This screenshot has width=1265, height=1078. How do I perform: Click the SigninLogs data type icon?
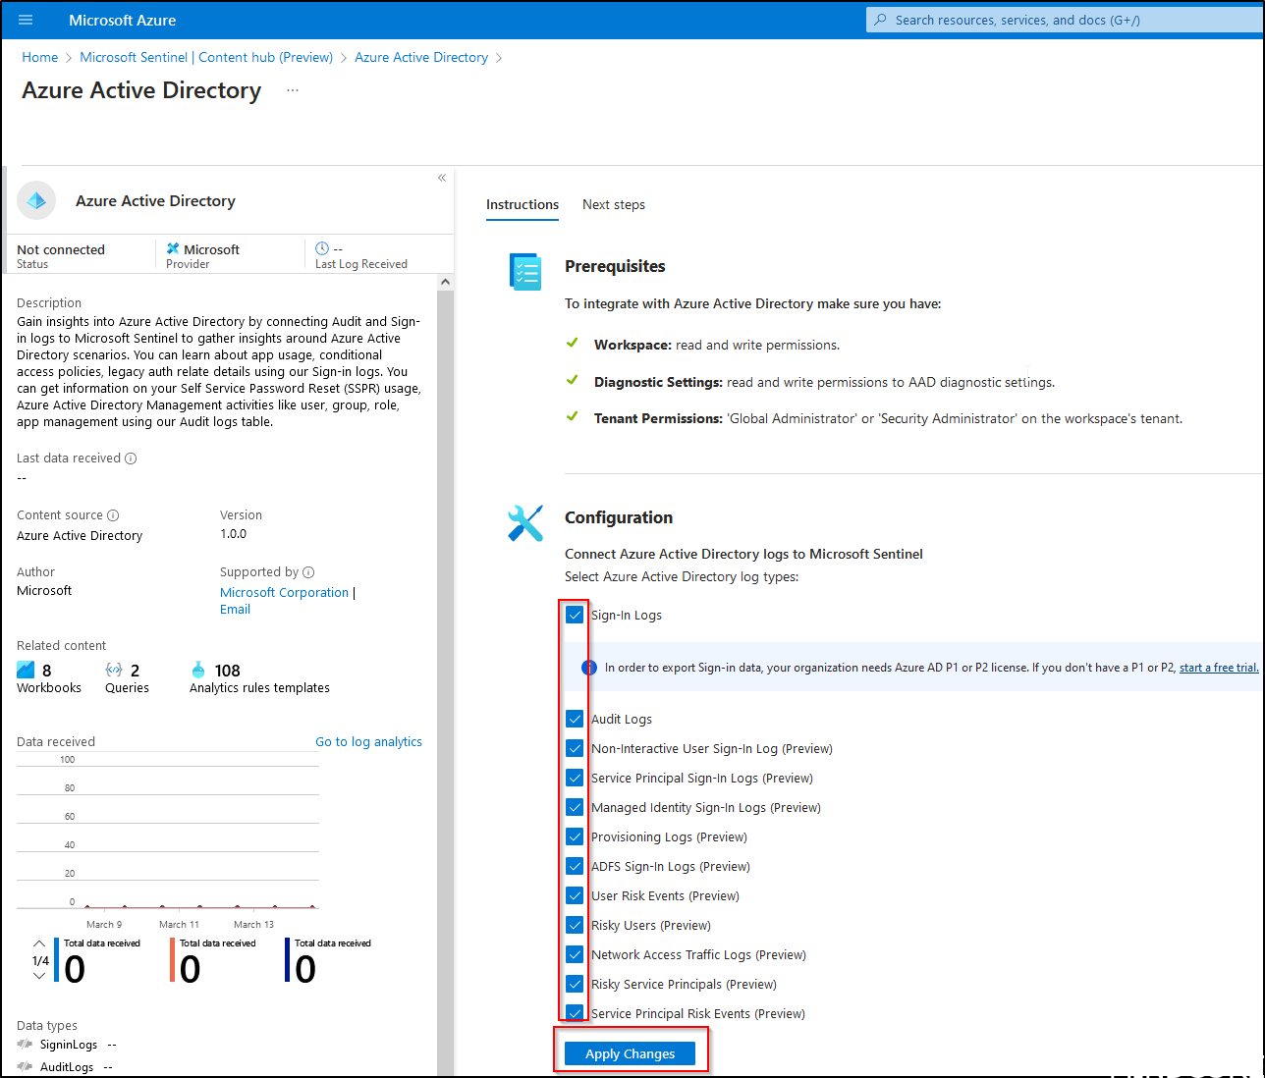[x=24, y=1044]
